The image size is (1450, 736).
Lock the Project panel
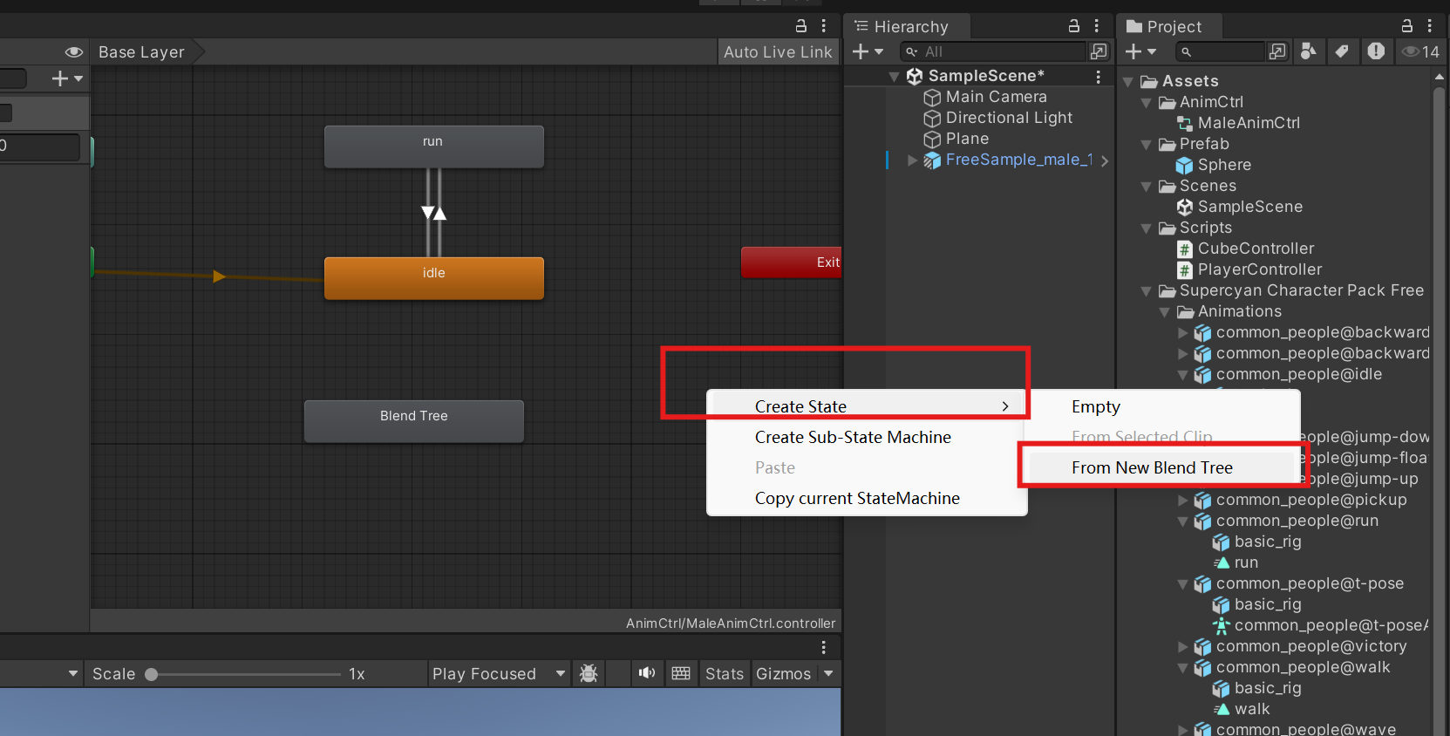tap(1406, 26)
